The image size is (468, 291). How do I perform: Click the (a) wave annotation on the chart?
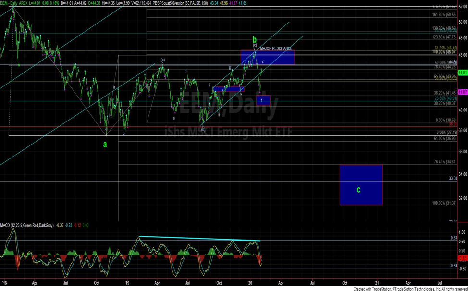coord(162,60)
